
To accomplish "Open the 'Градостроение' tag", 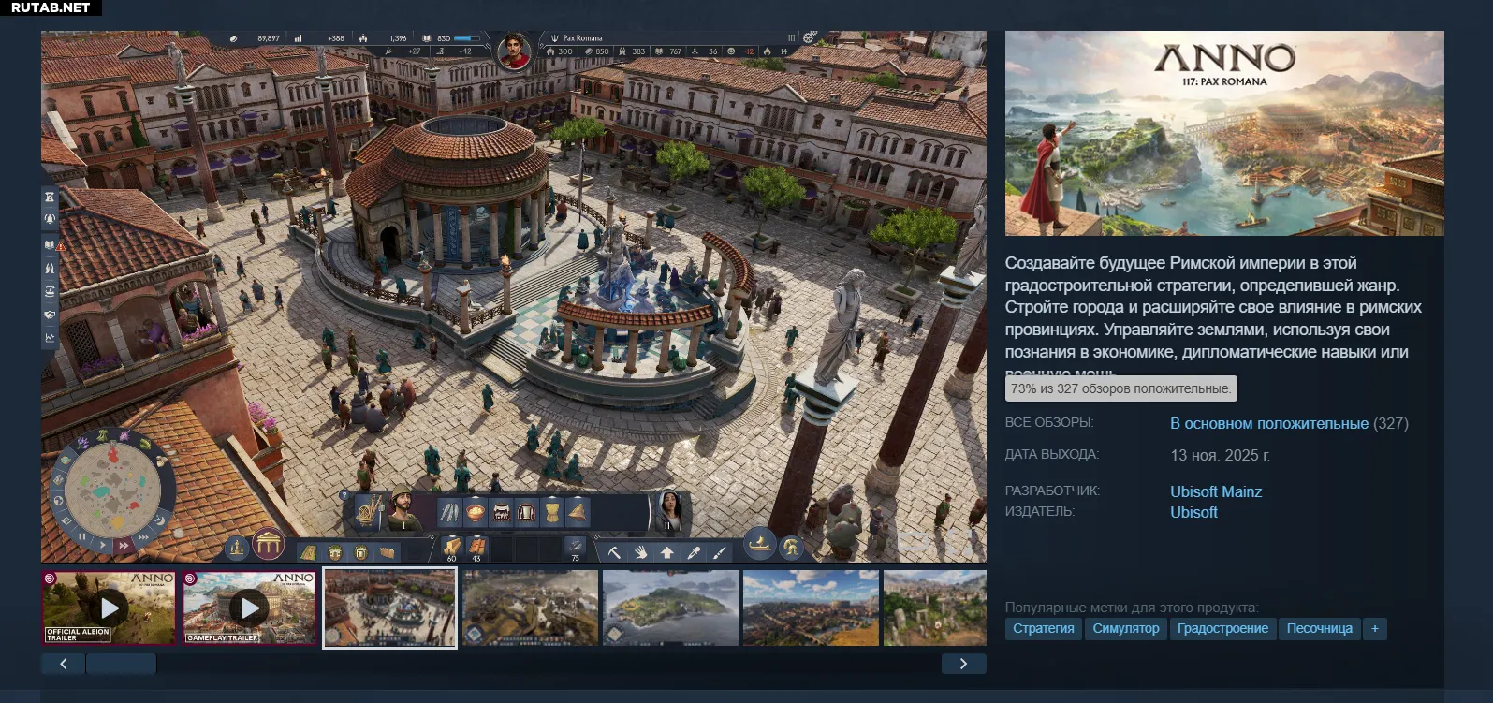I will 1222,628.
